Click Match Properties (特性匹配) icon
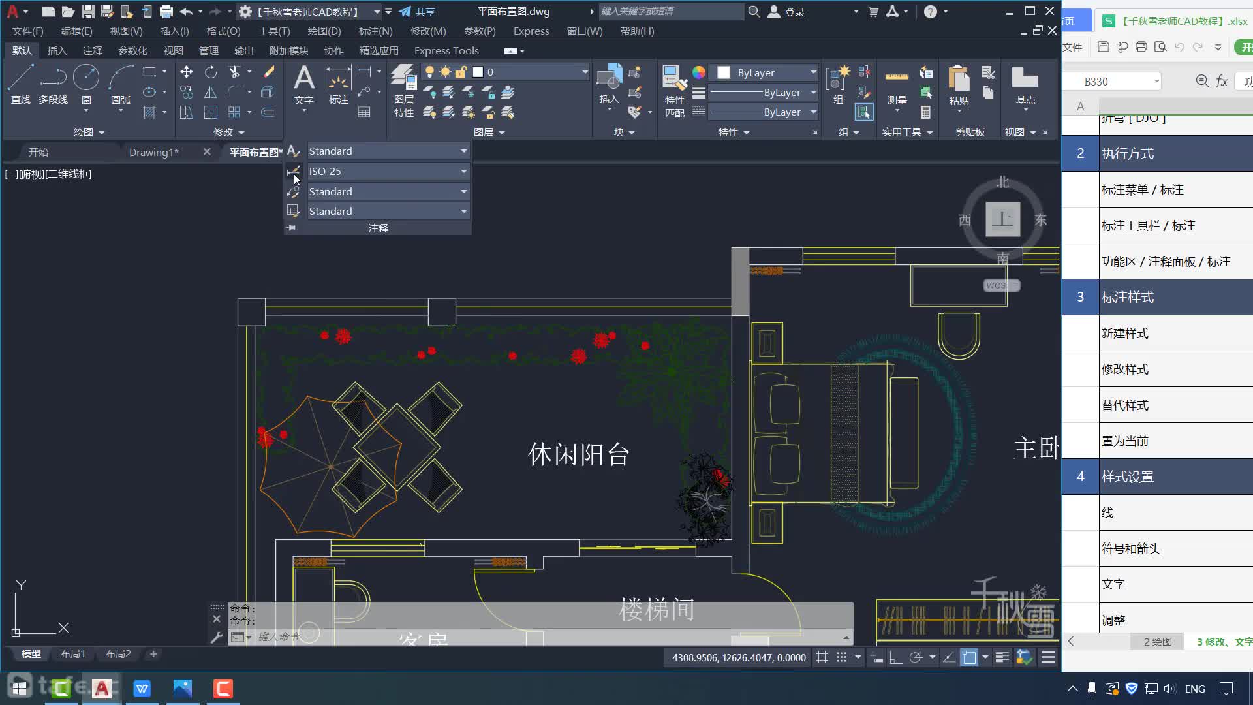 coord(675,91)
